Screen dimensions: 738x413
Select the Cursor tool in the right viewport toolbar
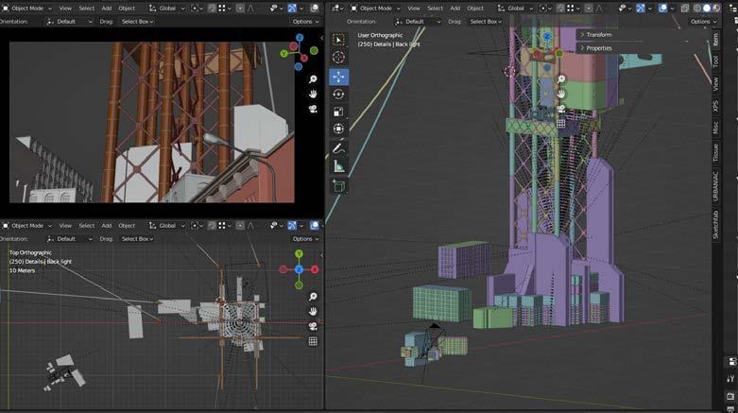(338, 58)
